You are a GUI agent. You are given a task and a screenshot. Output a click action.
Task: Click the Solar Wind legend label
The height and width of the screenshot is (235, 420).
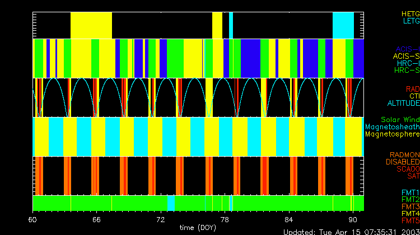click(400, 120)
